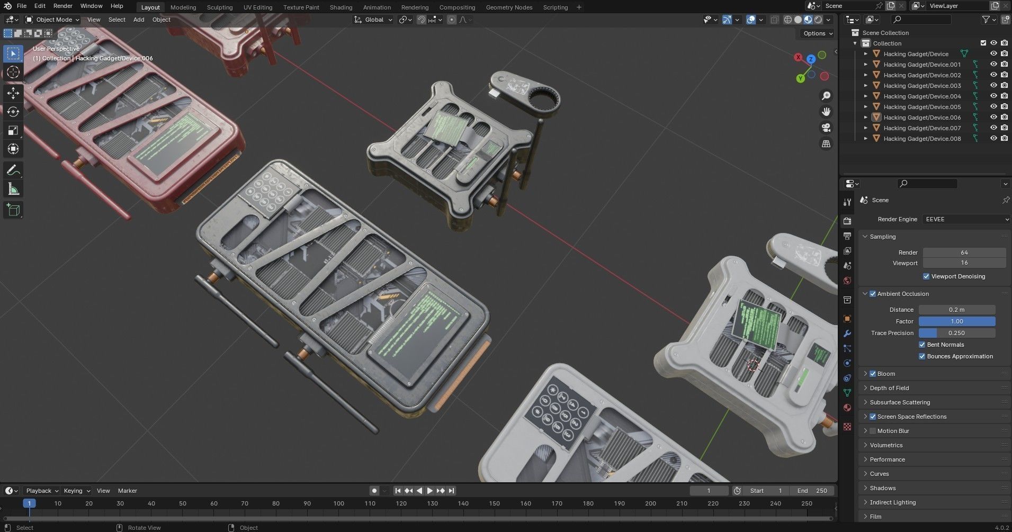Hide Hacking Gadget/Device.007 in viewport
The width and height of the screenshot is (1012, 532).
click(993, 128)
